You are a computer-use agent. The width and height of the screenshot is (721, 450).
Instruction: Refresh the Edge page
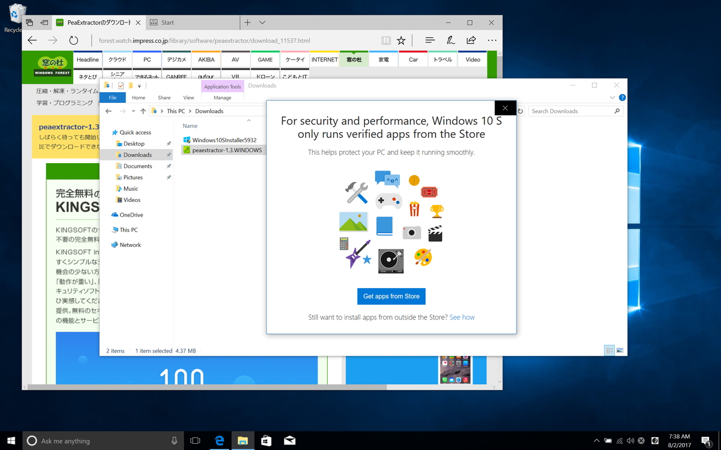(x=74, y=40)
